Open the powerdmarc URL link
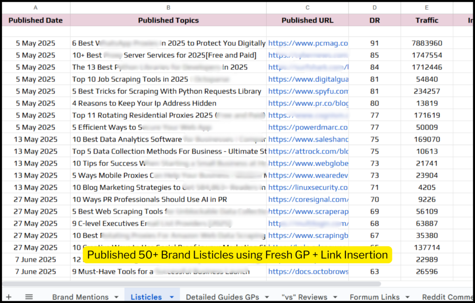 [x=308, y=127]
